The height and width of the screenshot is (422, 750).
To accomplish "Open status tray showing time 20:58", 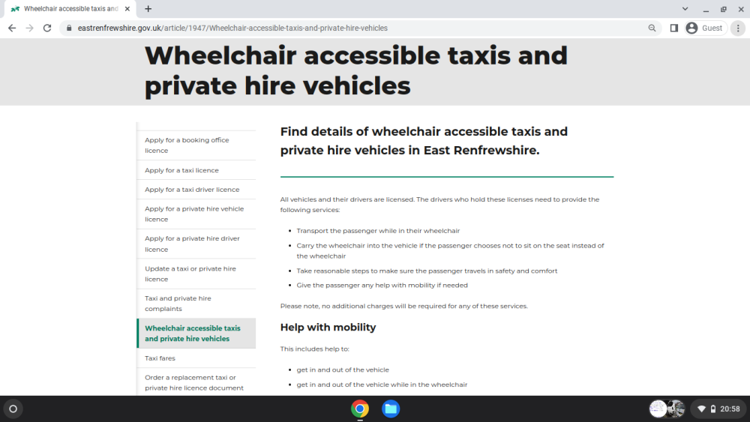I will [718, 409].
